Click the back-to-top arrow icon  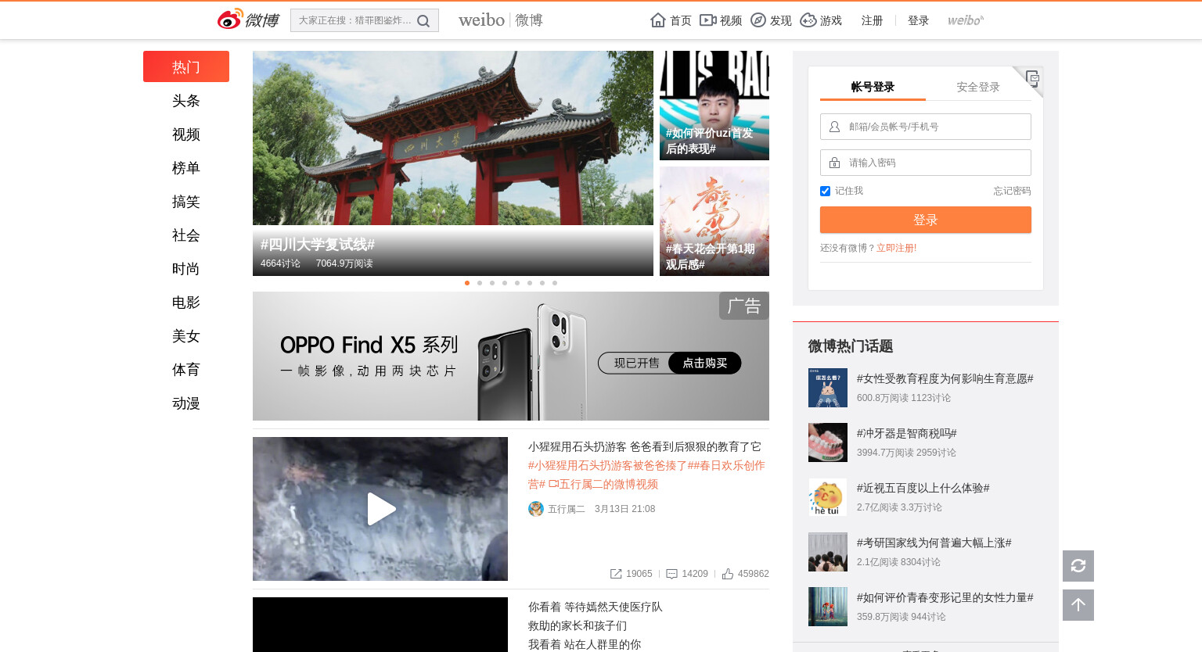pos(1078,605)
